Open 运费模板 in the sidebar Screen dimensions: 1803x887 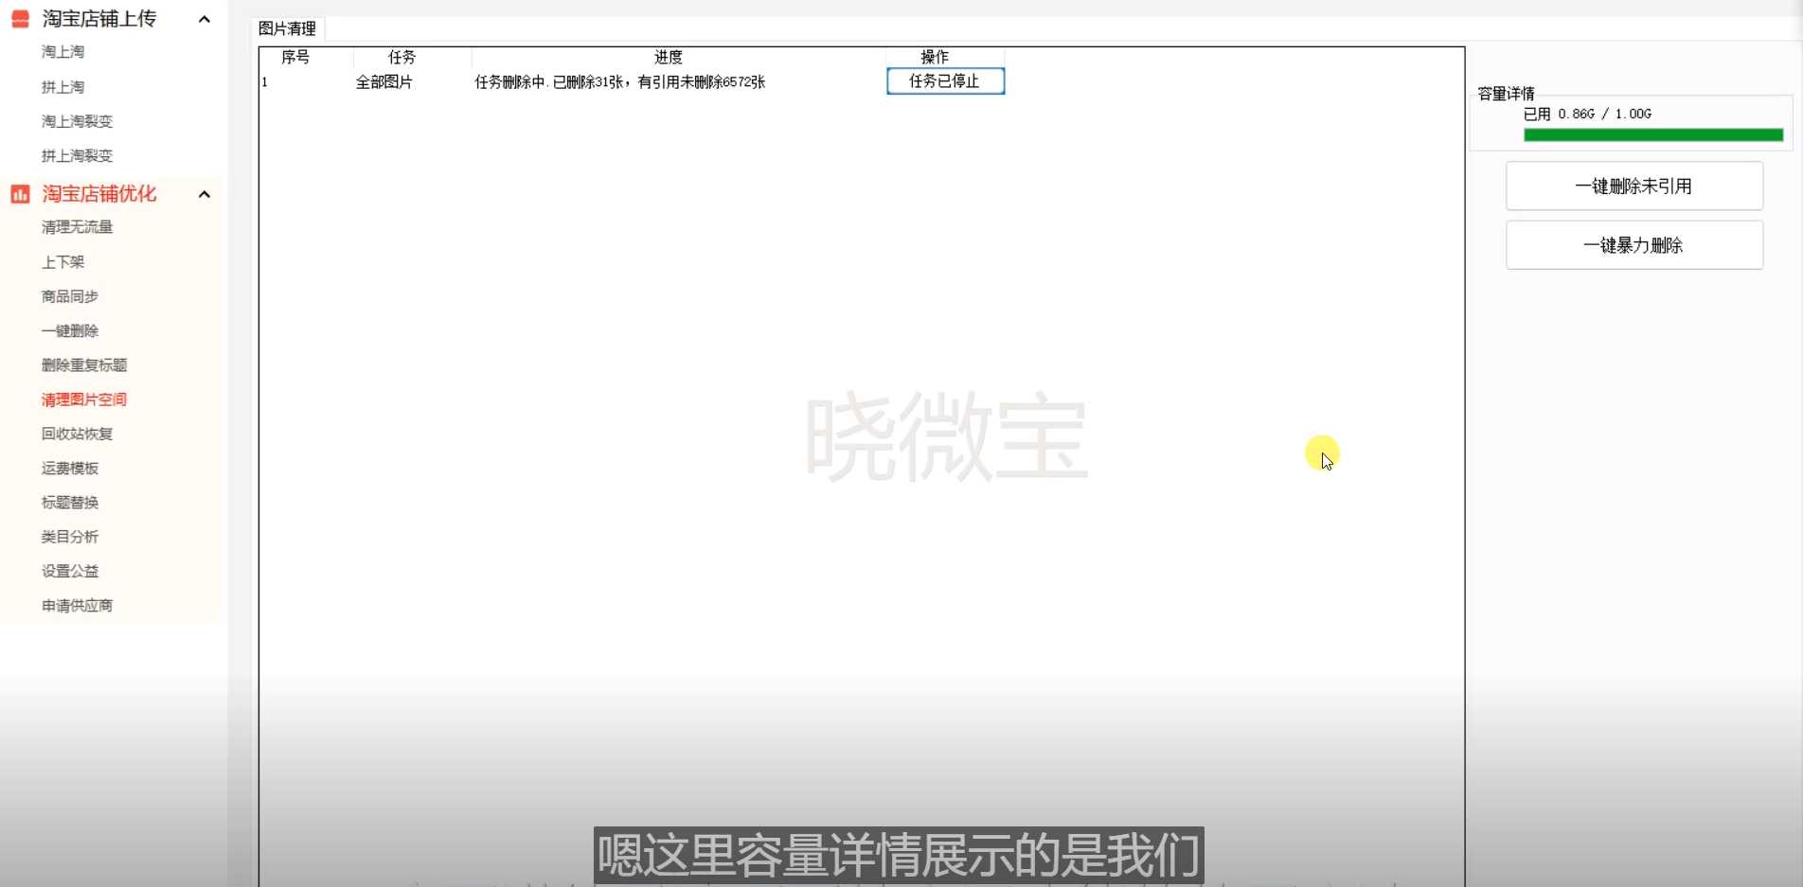tap(70, 469)
